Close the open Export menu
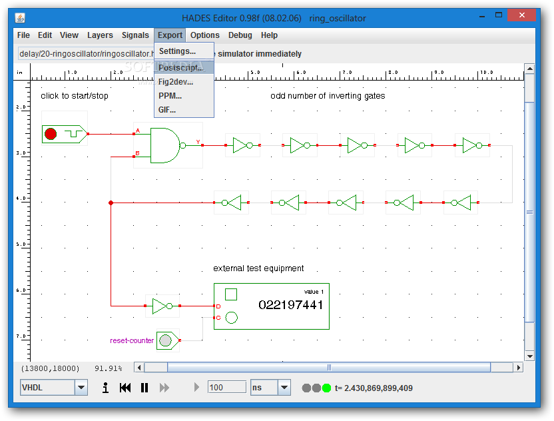The image size is (554, 421). pos(170,35)
